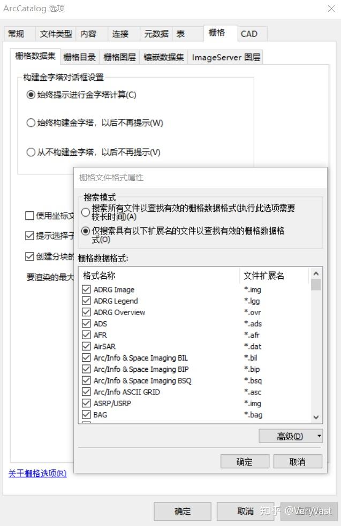Uncheck the BAG format entry
Viewport: 341px width, 526px height.
[x=86, y=414]
